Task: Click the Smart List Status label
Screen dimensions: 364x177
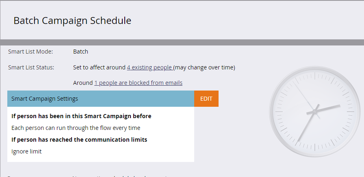Action: [x=31, y=67]
